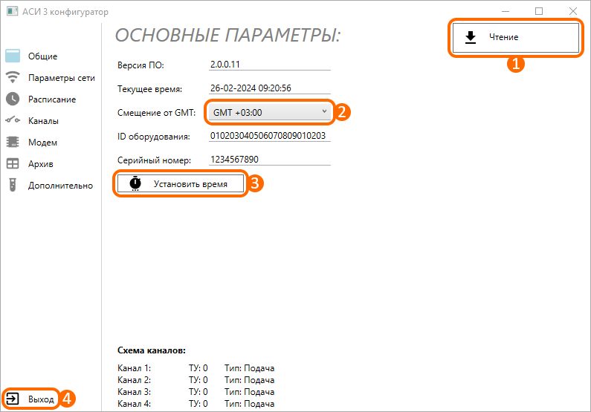Click the clock icon beside Расписание
This screenshot has height=412, width=591.
[13, 99]
